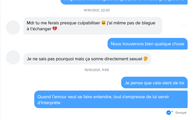Toggle heart on 'ça sonne directement sexuel' message
193x120 pixels.
(x=184, y=59)
